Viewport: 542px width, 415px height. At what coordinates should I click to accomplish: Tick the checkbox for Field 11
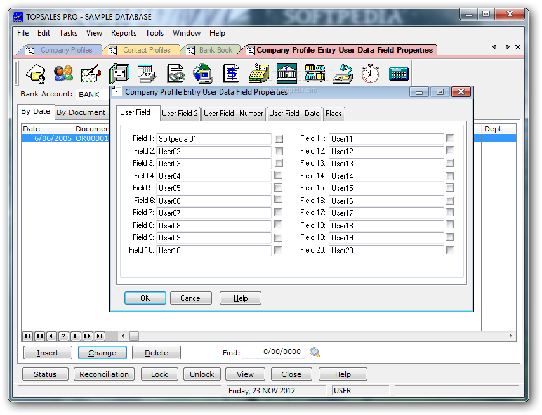pyautogui.click(x=450, y=138)
